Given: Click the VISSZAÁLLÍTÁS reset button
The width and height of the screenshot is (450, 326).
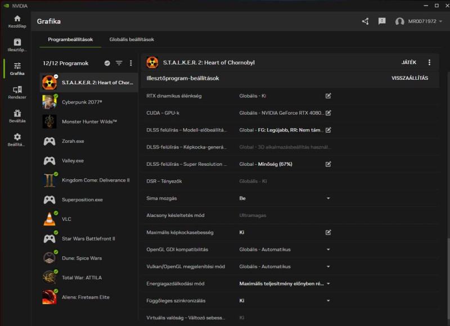Looking at the screenshot, I should click(x=409, y=78).
